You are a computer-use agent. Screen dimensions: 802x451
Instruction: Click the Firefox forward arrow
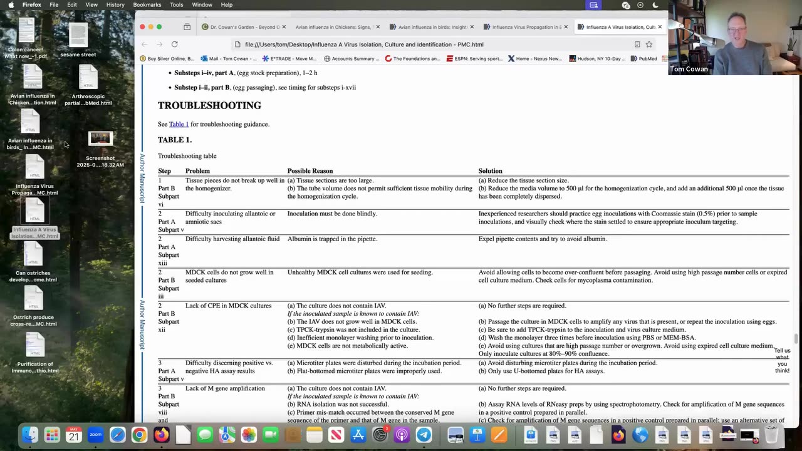click(159, 44)
